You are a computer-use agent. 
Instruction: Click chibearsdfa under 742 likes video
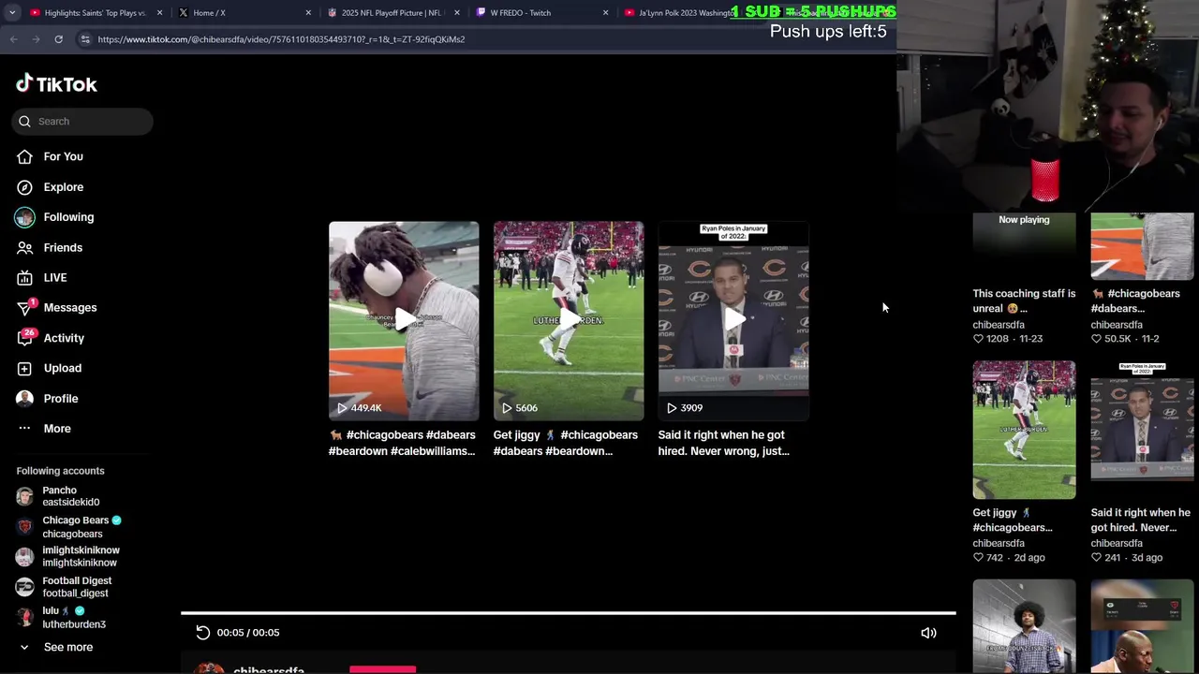click(999, 543)
